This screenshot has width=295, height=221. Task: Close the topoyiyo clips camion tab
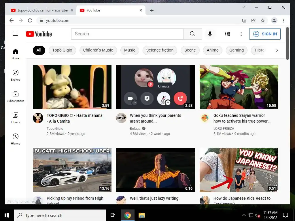[72, 10]
